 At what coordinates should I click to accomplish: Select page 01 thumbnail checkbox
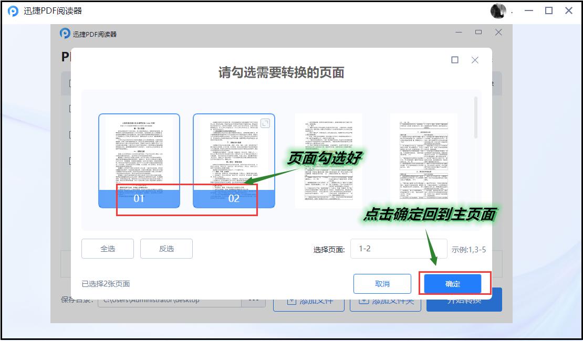140,199
